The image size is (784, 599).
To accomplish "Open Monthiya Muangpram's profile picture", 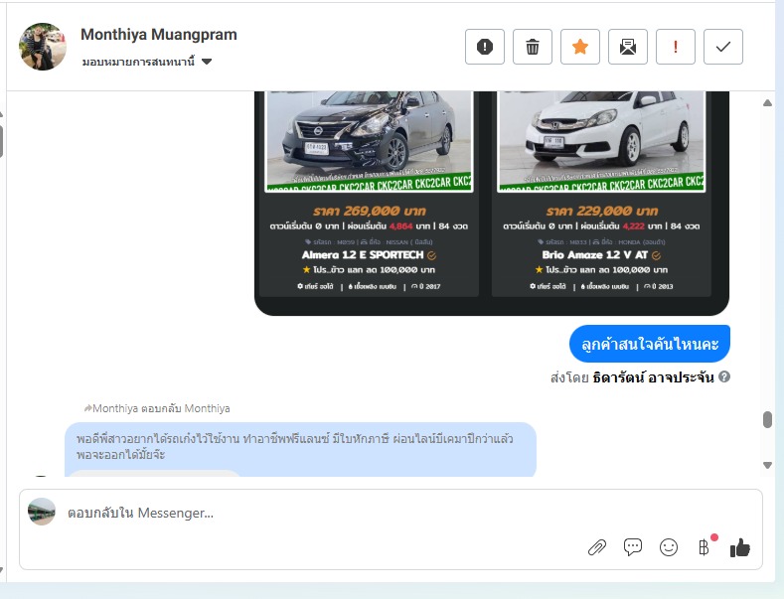I will tap(43, 47).
